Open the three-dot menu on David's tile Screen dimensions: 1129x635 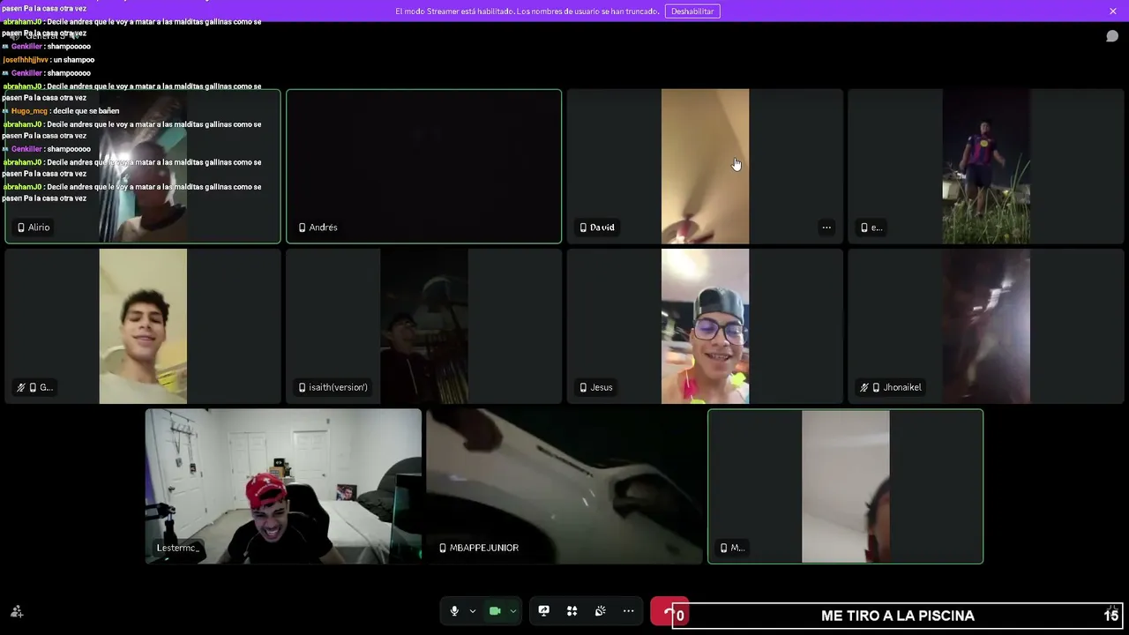826,228
